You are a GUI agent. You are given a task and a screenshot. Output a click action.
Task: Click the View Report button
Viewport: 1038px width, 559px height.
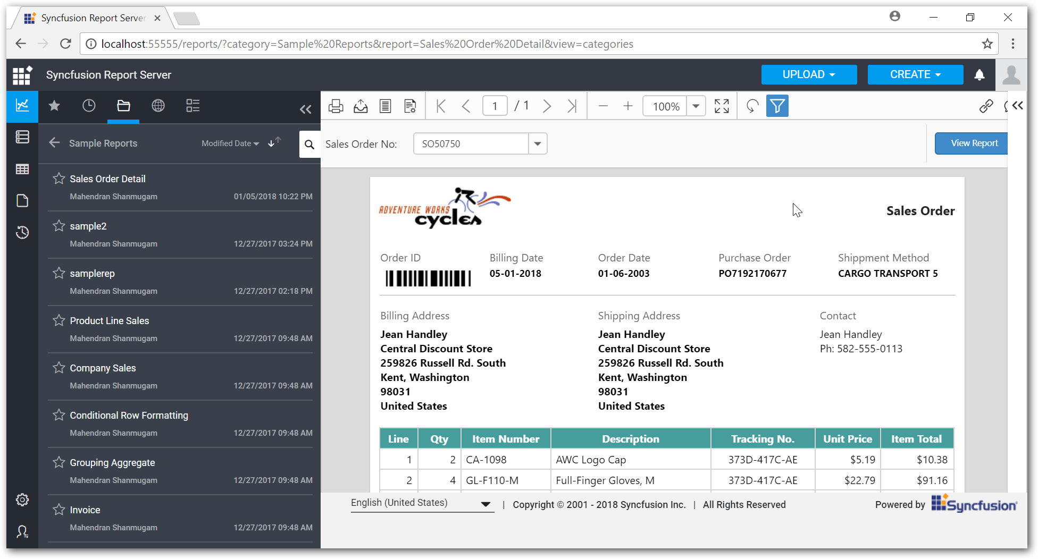972,143
